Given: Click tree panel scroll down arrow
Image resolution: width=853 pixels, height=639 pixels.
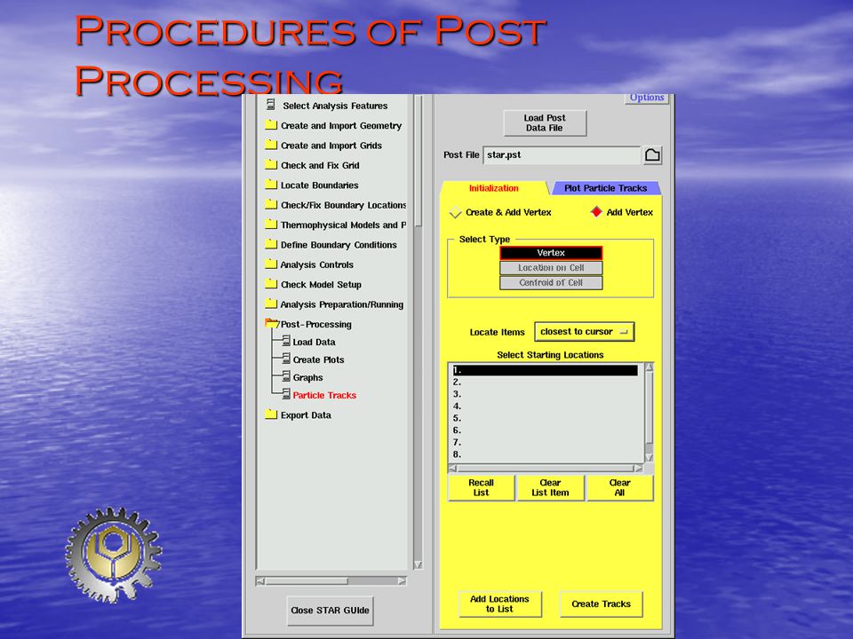Looking at the screenshot, I should (418, 565).
